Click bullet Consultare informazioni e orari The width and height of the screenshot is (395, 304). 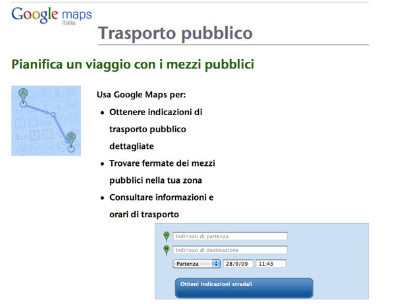point(161,206)
